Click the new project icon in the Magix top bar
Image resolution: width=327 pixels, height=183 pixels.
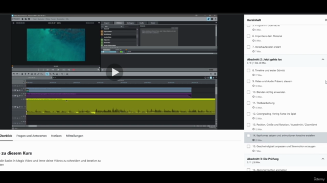click(22, 19)
